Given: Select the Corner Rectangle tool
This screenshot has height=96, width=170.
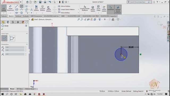Looking at the screenshot, I should pos(16,10).
